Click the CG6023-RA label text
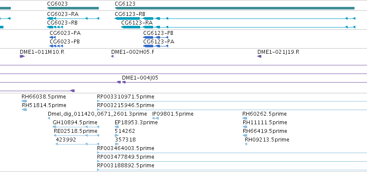The image size is (367, 172). 63,14
